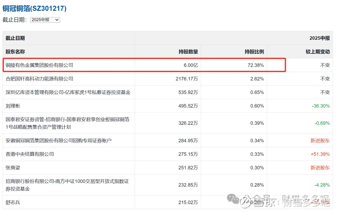Select shareholder 合肥国轩高科动力能源有限公司
The image size is (340, 213).
coord(39,79)
